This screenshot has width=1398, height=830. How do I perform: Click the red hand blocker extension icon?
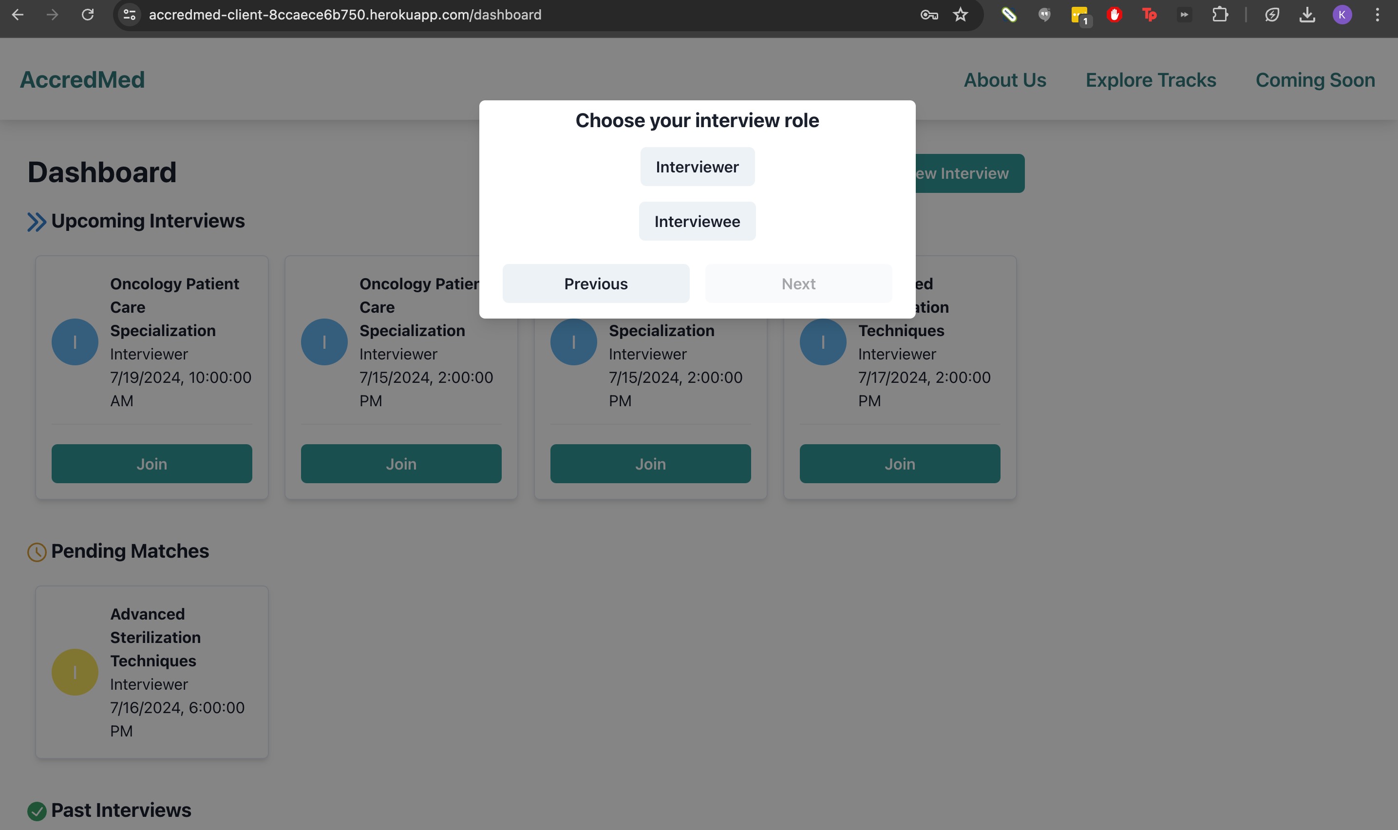pyautogui.click(x=1114, y=15)
